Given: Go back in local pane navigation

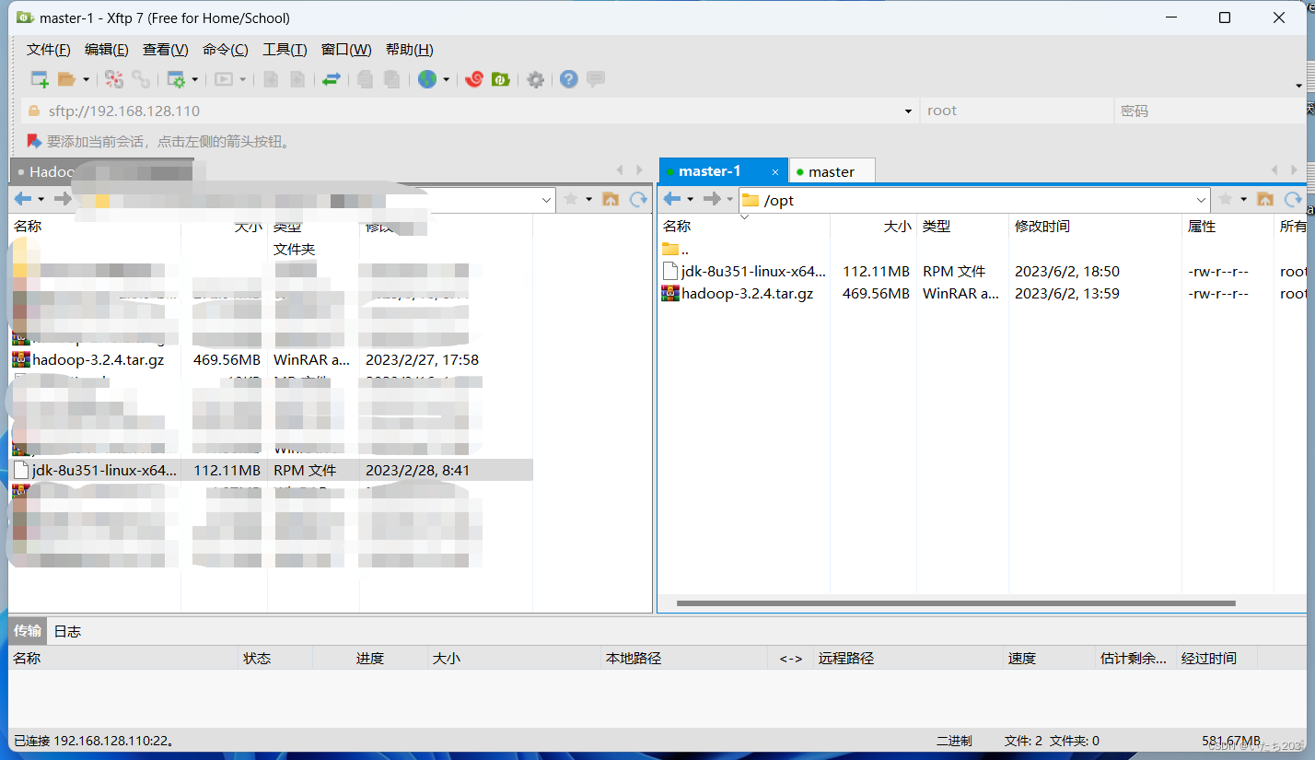Looking at the screenshot, I should coord(23,199).
